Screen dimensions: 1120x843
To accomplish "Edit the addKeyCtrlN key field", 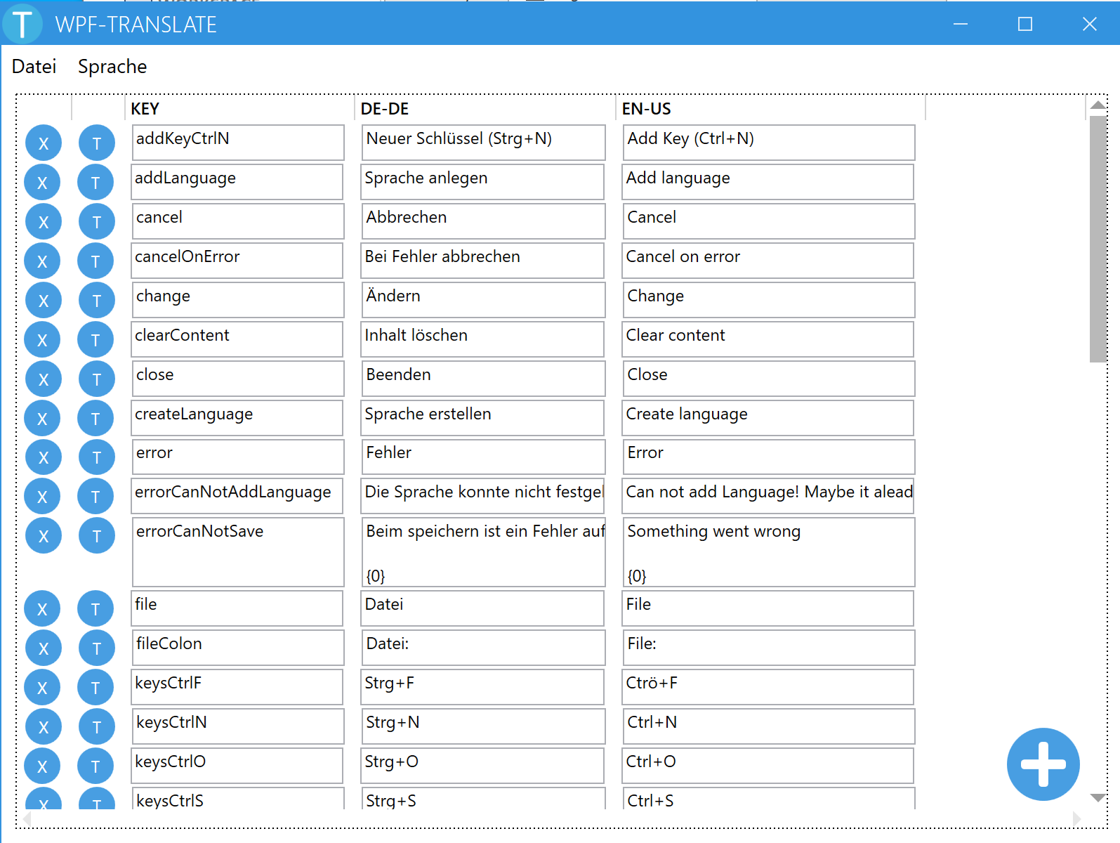I will tap(238, 143).
